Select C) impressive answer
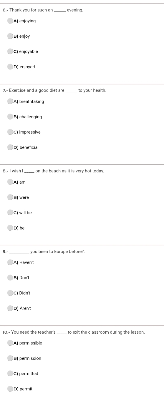164x401 pixels. coord(10,132)
